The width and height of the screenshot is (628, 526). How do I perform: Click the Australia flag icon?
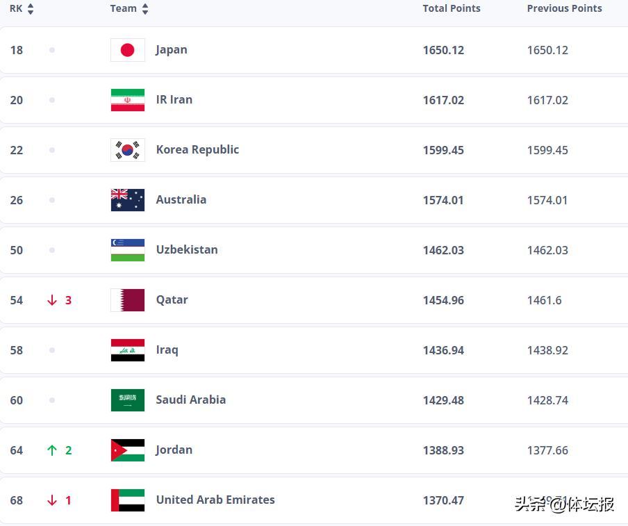128,200
